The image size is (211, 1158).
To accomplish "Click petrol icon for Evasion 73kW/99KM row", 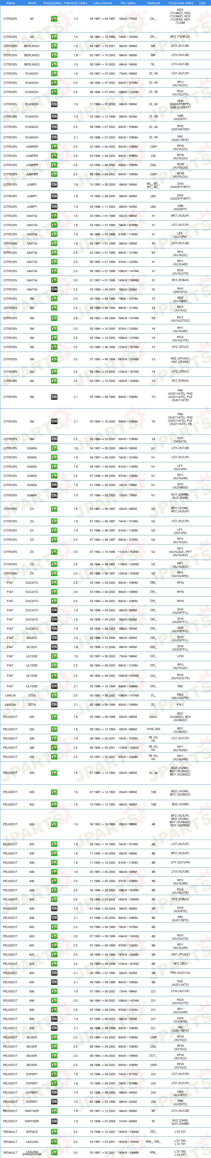I will click(54, 74).
